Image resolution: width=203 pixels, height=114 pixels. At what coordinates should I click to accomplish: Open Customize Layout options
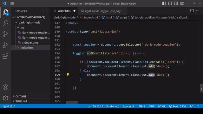click(x=182, y=3)
